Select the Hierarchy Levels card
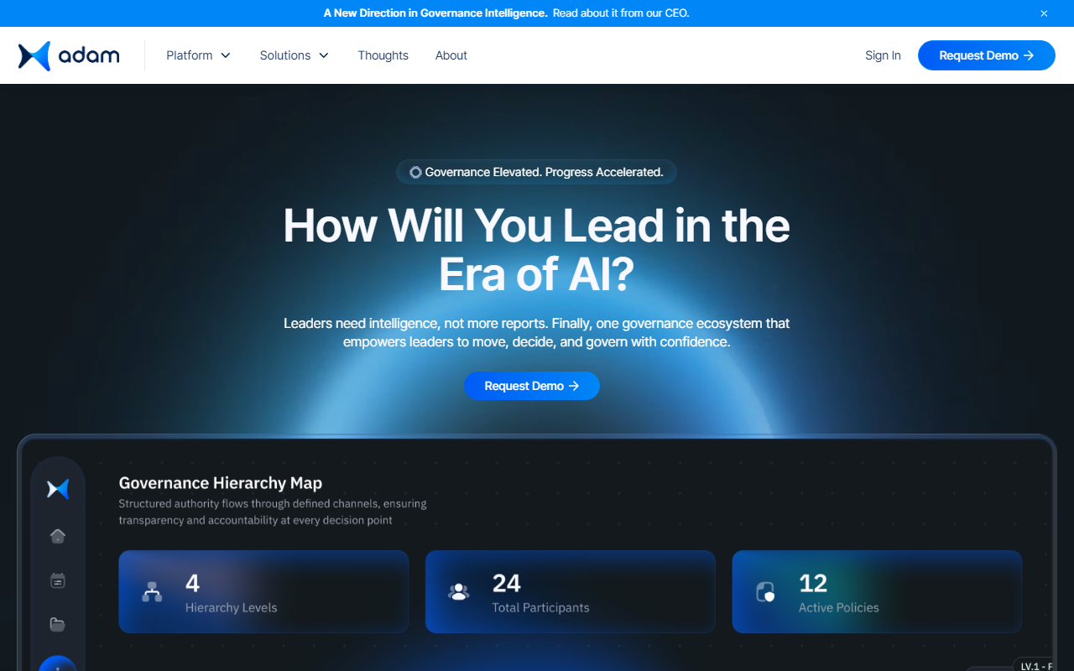1074x671 pixels. (263, 591)
